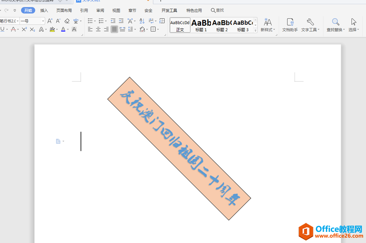Apply the 标题 2 style

click(x=222, y=25)
